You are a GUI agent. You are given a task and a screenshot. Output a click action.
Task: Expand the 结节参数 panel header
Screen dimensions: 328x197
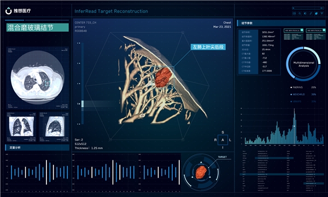281,23
